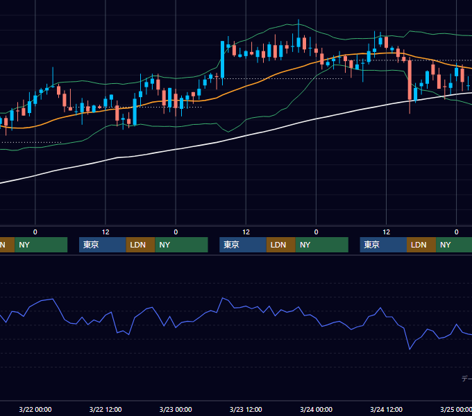Click the 3/24 00:00 date label
The image size is (472, 416).
coord(316,409)
